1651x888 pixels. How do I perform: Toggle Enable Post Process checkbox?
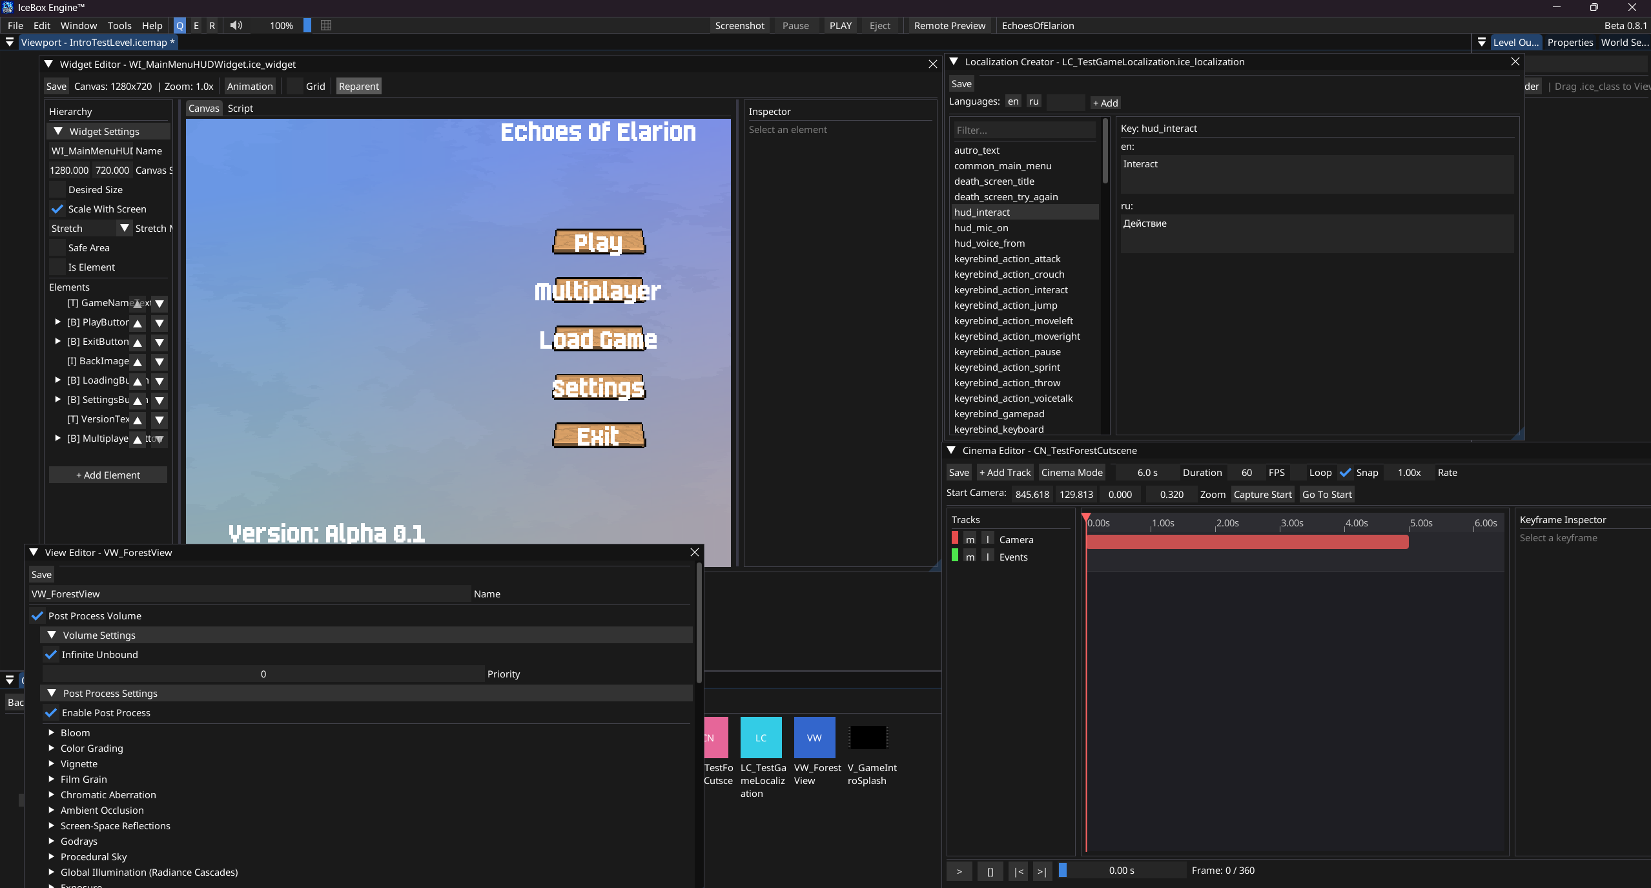pyautogui.click(x=51, y=712)
